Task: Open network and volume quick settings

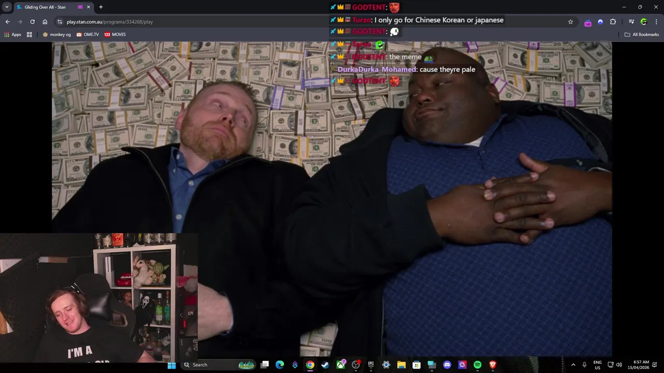Action: click(615, 365)
